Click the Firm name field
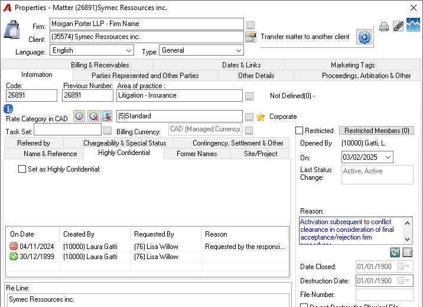Screen dimensions: 423x307 click(147, 24)
